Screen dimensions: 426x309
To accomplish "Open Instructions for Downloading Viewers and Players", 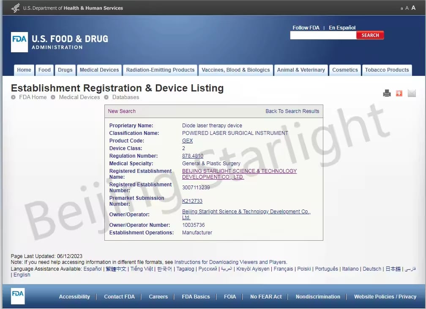I will (x=230, y=262).
